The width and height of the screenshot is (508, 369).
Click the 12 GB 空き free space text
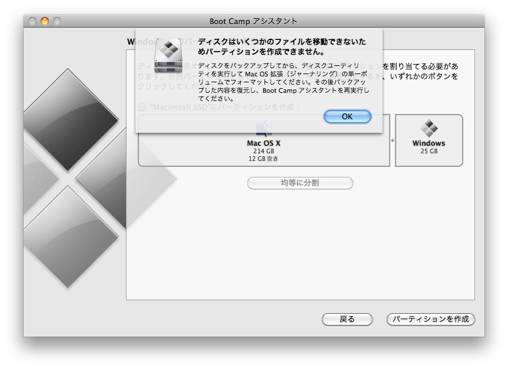click(x=263, y=159)
